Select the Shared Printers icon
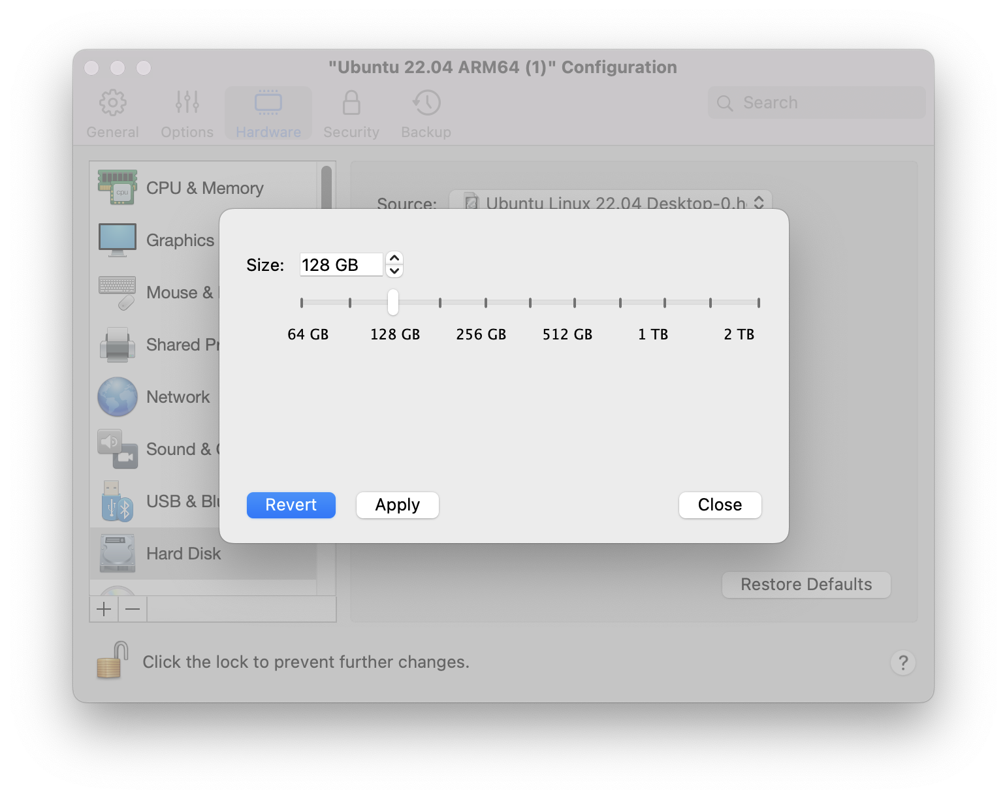The image size is (1007, 799). (x=118, y=345)
